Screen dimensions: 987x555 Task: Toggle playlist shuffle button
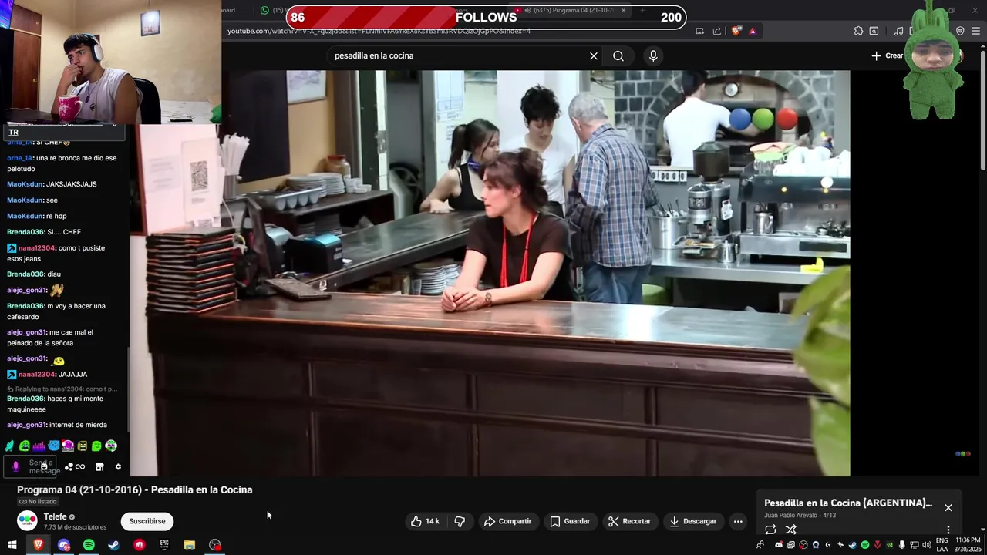click(790, 530)
